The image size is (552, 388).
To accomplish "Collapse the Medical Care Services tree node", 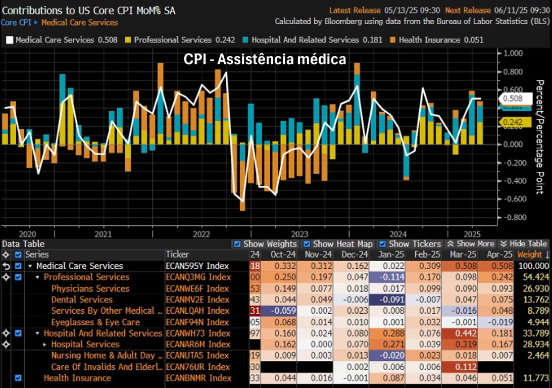I will [30, 266].
